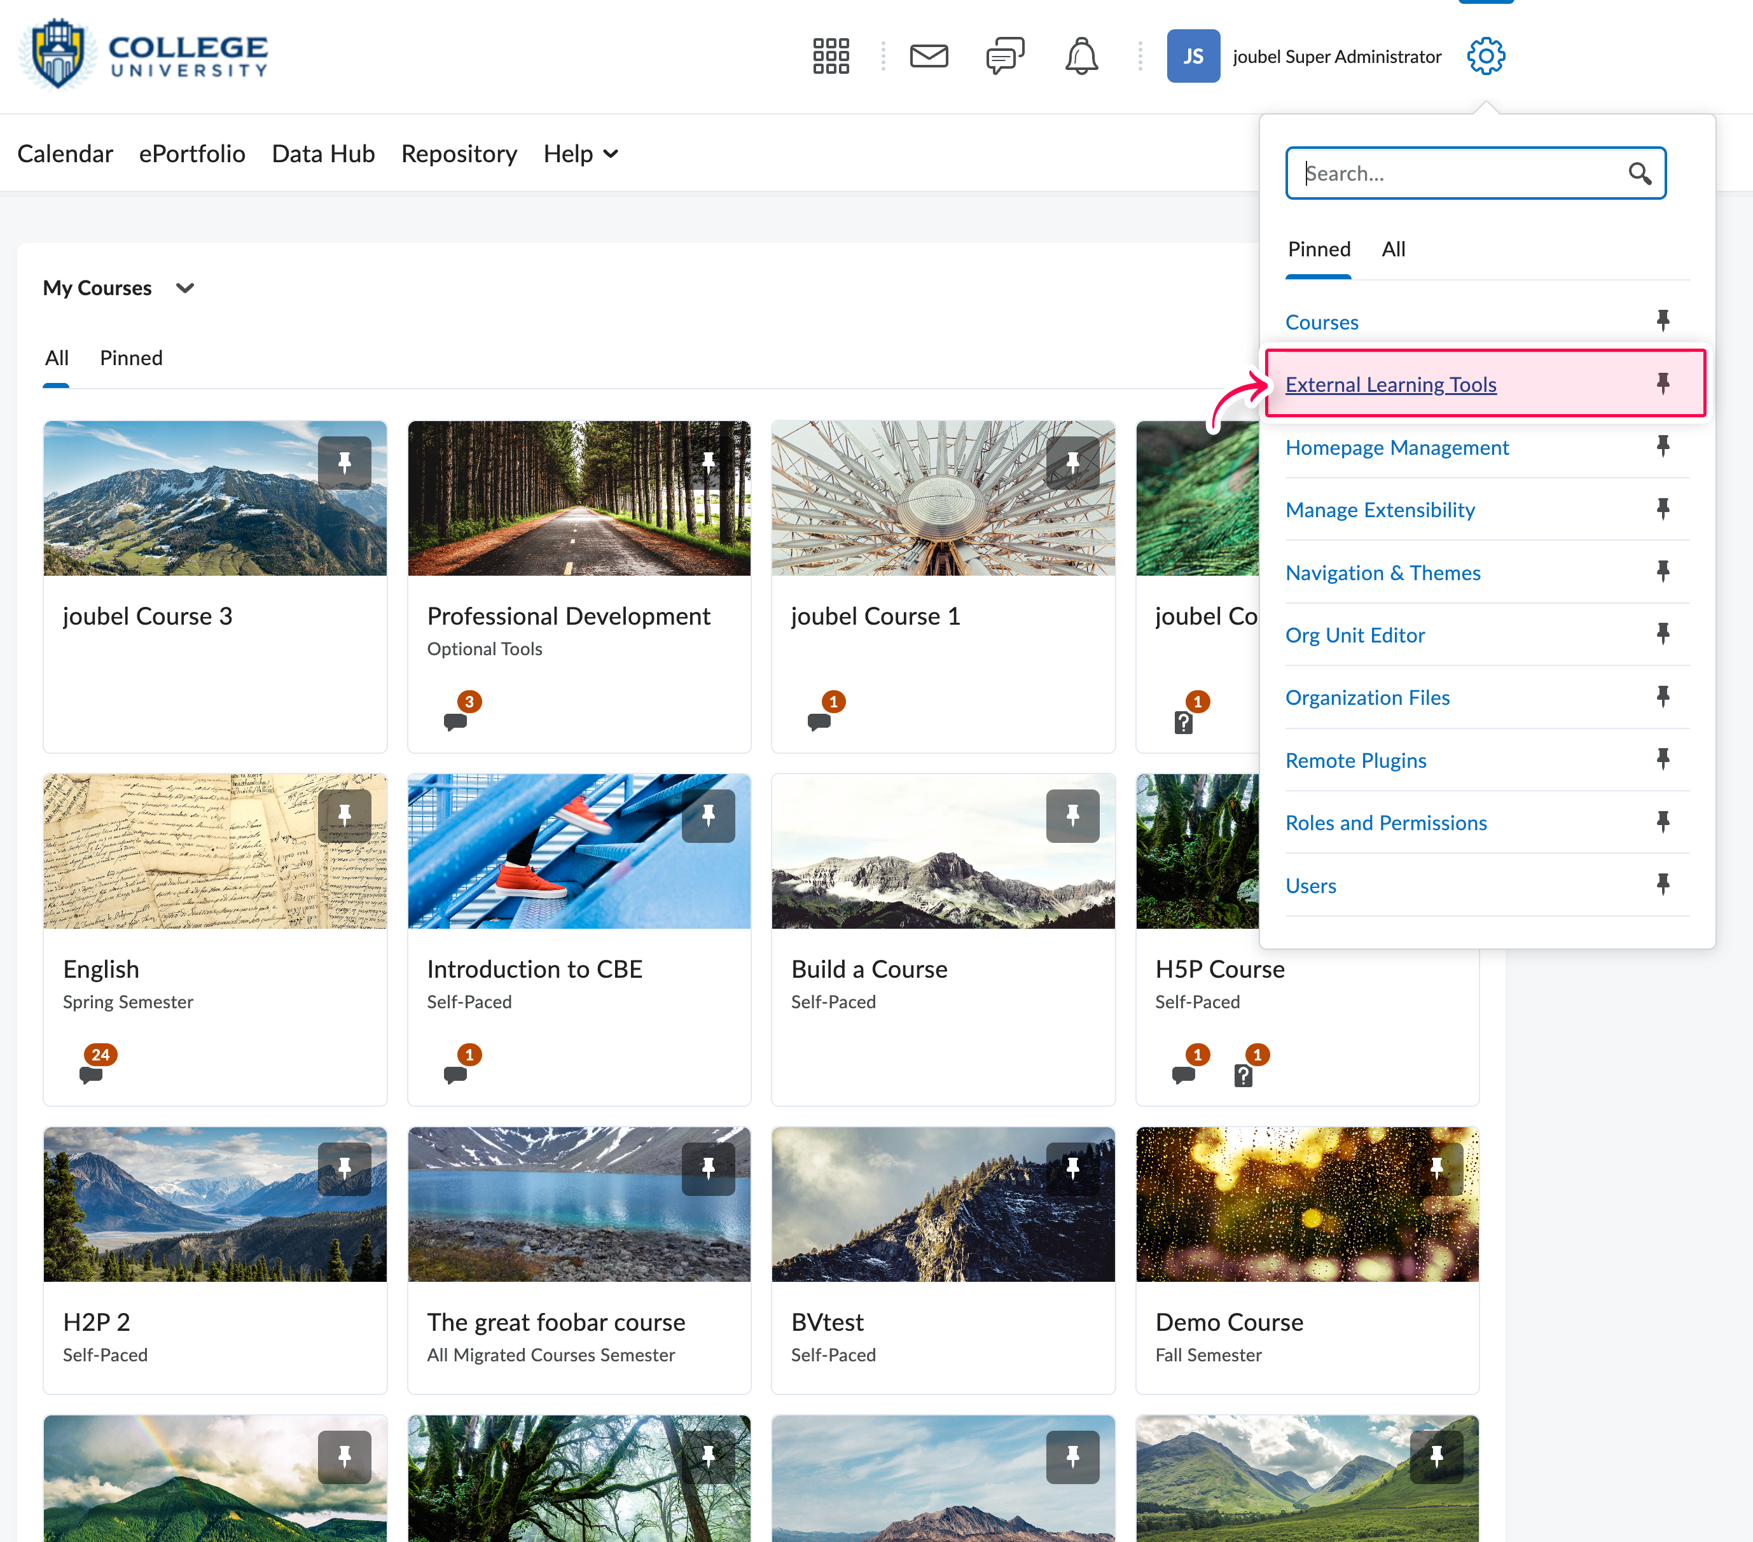Click the Admin Tools gear icon

tap(1485, 57)
